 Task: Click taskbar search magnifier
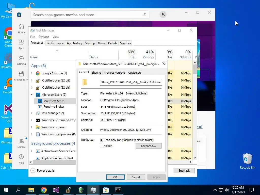click(18, 190)
